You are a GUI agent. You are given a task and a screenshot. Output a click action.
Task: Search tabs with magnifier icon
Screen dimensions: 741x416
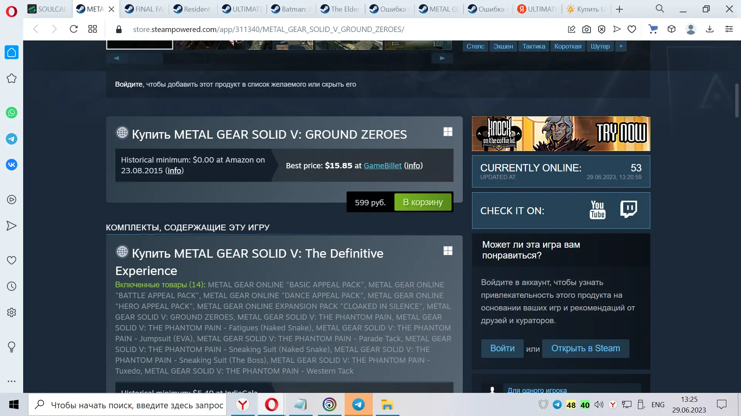(x=660, y=9)
